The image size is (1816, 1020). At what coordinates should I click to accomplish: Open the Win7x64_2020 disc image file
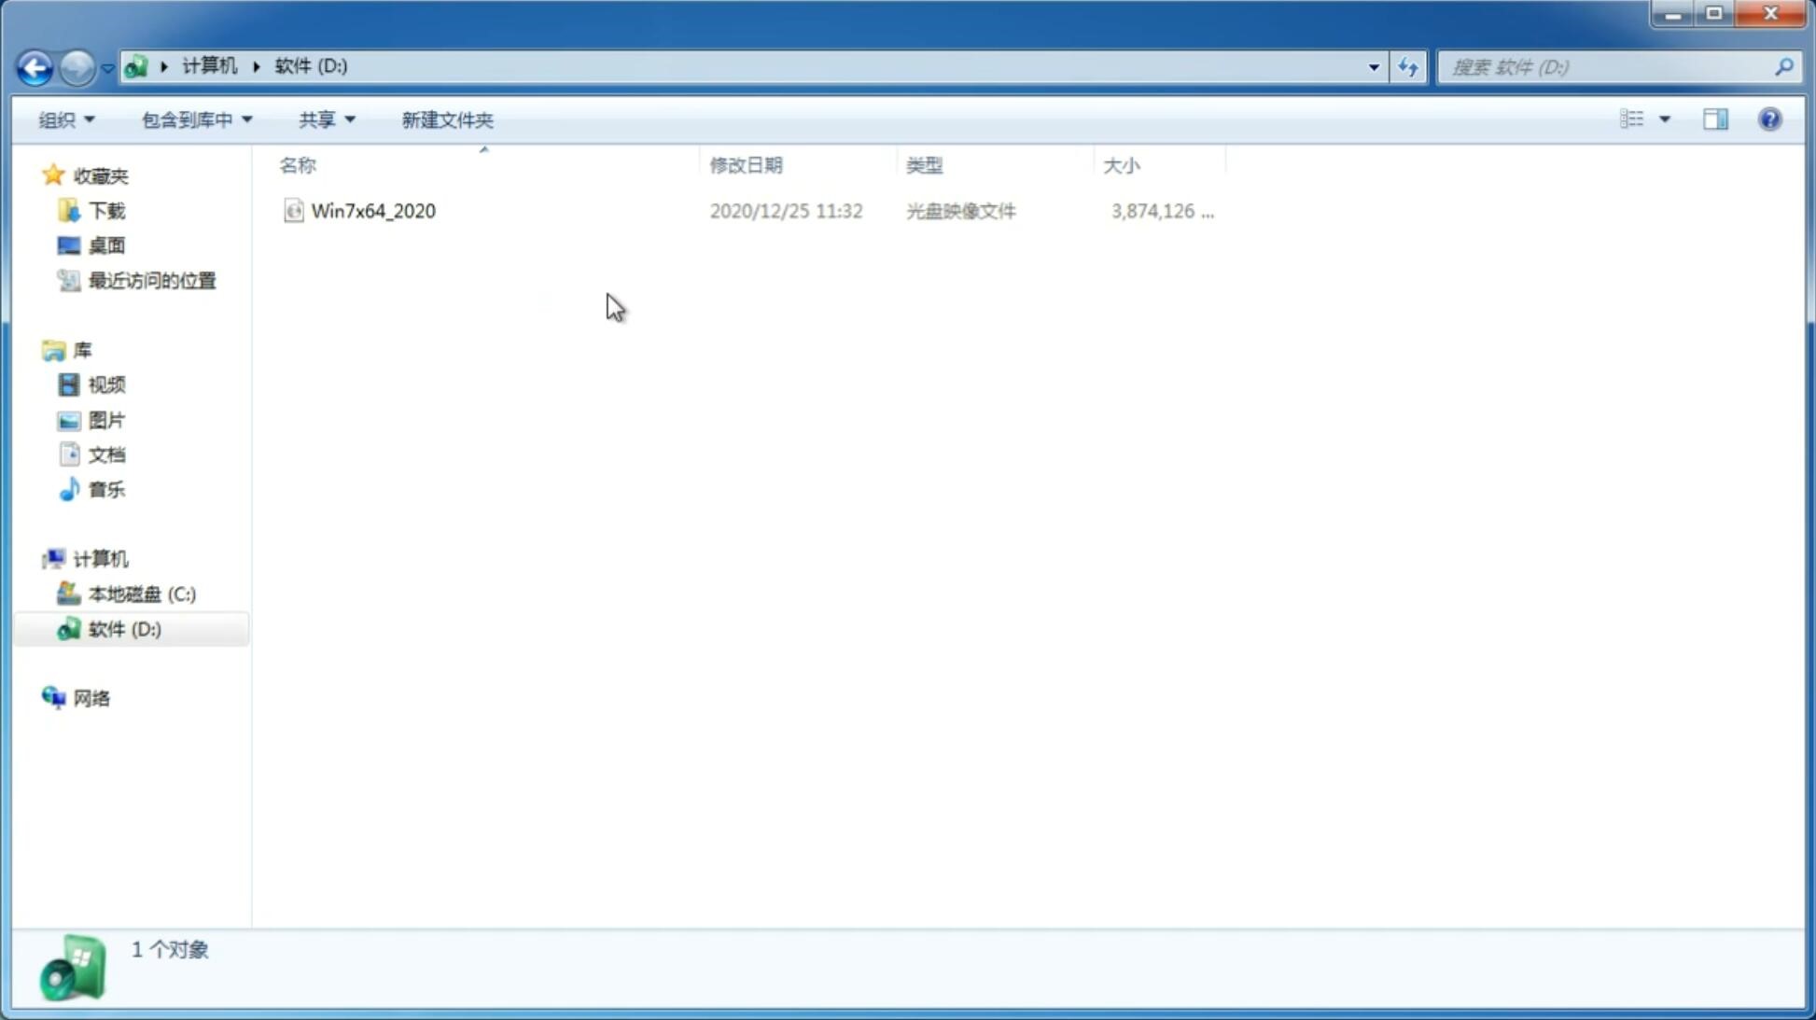374,209
